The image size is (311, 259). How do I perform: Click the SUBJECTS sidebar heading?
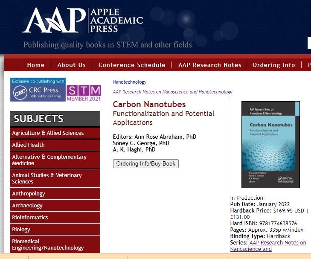click(55, 119)
